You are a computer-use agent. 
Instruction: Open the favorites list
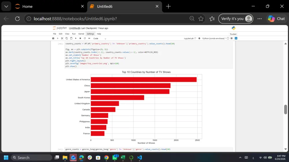pyautogui.click(x=212, y=19)
